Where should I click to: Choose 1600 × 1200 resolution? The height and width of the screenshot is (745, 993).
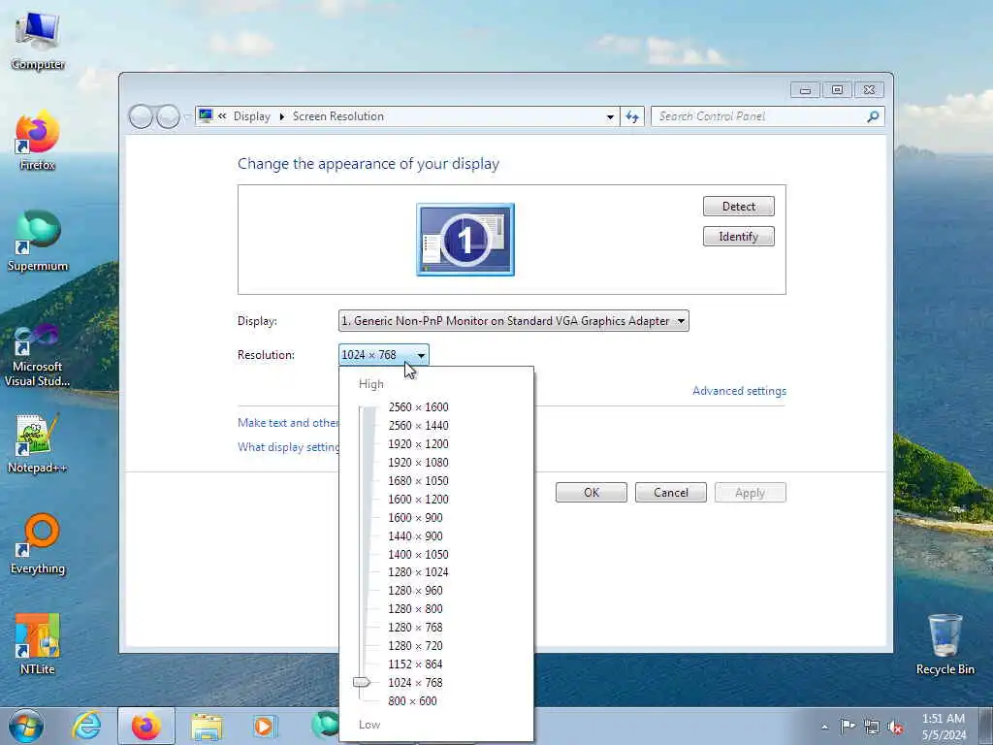(x=418, y=500)
